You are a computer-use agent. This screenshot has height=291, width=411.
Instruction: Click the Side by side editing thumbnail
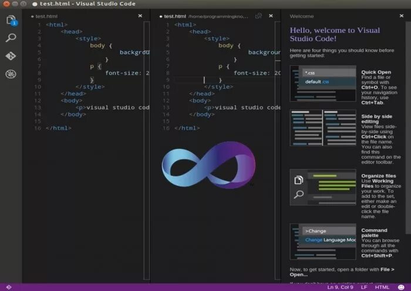[x=323, y=128]
